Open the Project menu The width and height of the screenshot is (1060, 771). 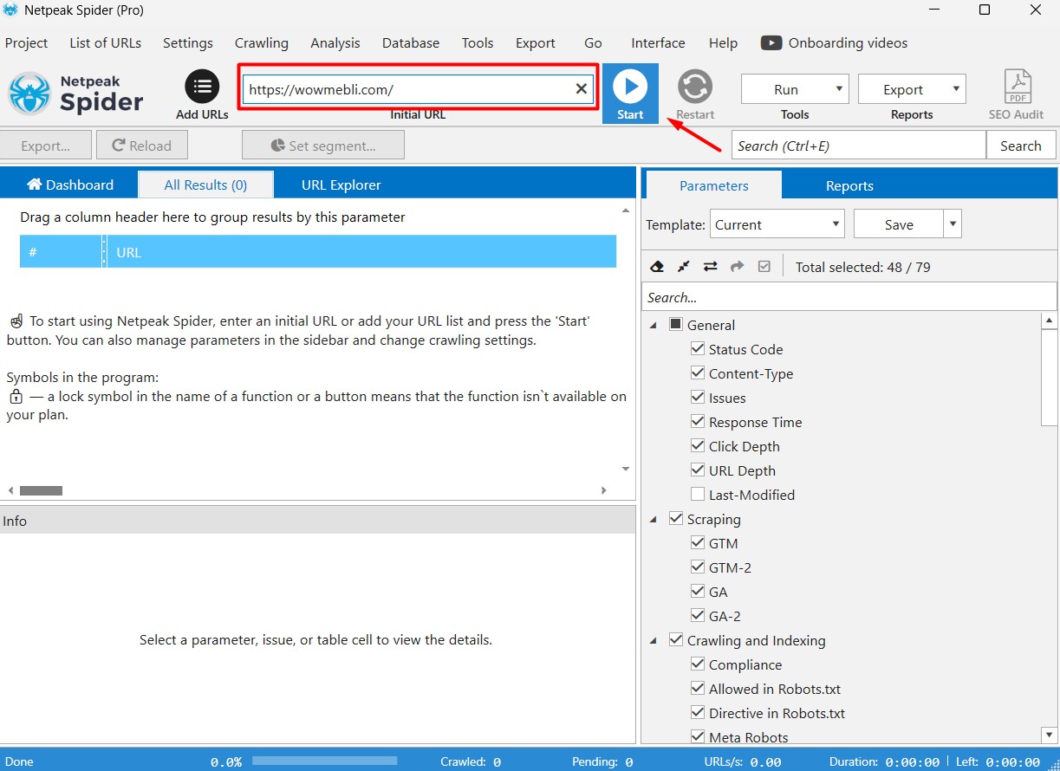[x=27, y=42]
